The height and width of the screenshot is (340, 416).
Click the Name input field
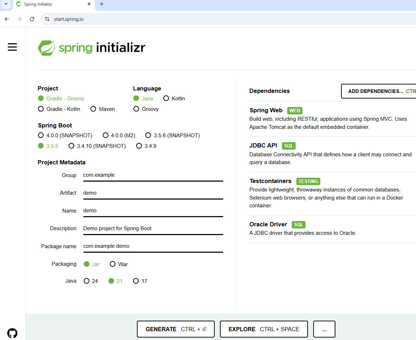153,211
